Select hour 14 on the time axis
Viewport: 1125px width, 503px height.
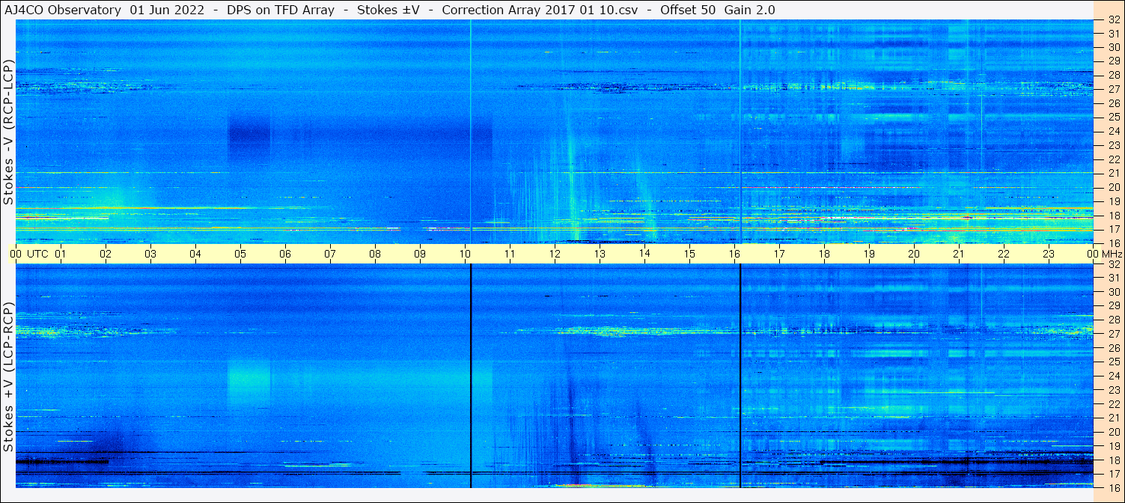[644, 254]
